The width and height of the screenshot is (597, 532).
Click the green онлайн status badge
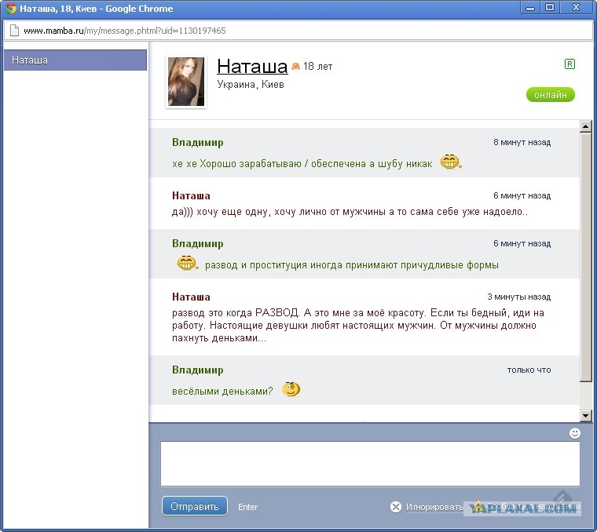[x=550, y=95]
